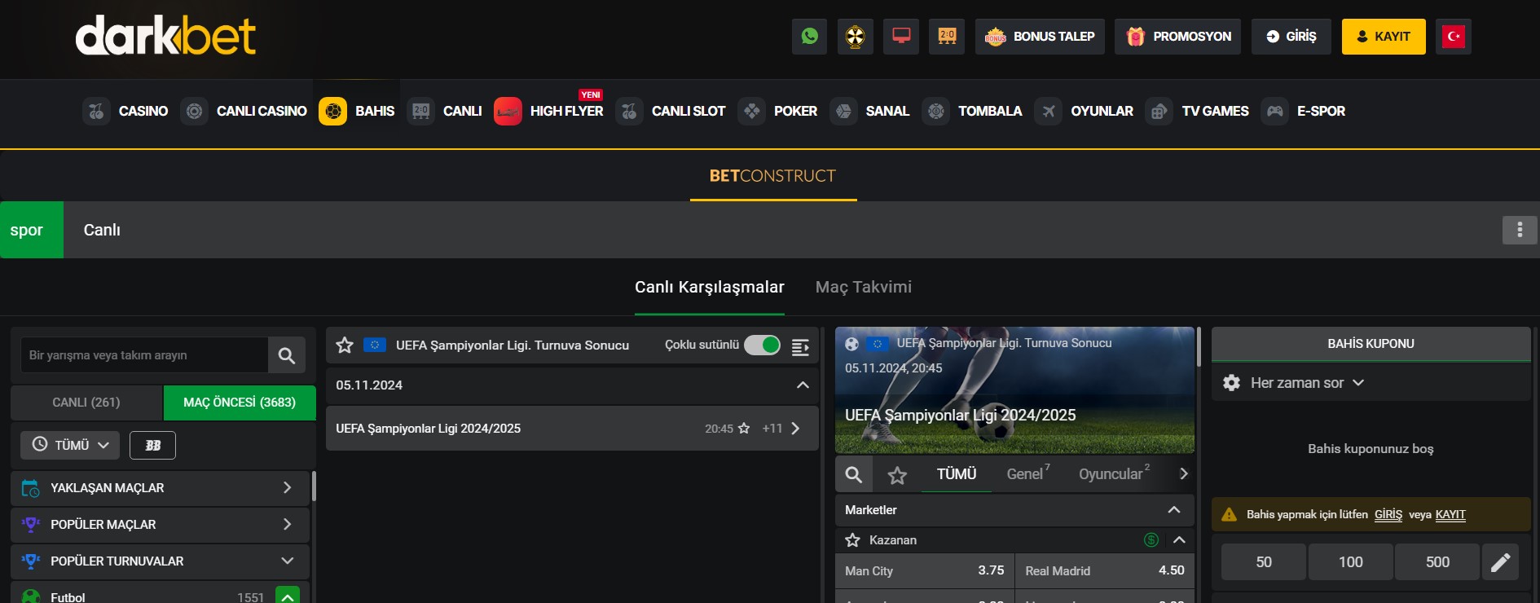Click the green cashout icon on Kazanan

click(1151, 539)
